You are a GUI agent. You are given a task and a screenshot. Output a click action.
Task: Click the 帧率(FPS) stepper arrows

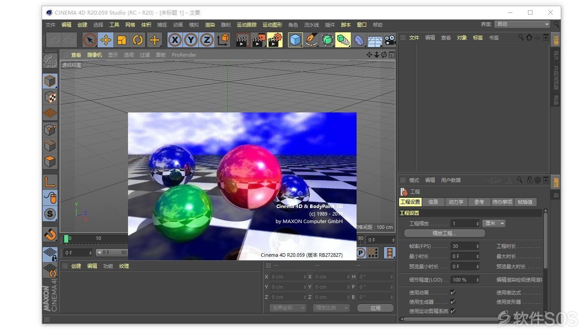click(477, 246)
